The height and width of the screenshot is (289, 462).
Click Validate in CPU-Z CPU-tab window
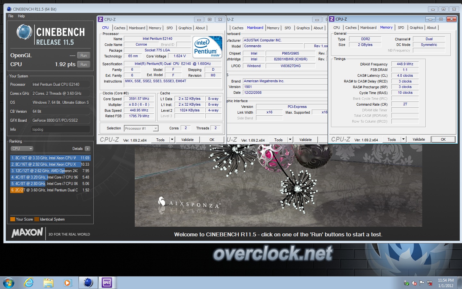click(187, 140)
